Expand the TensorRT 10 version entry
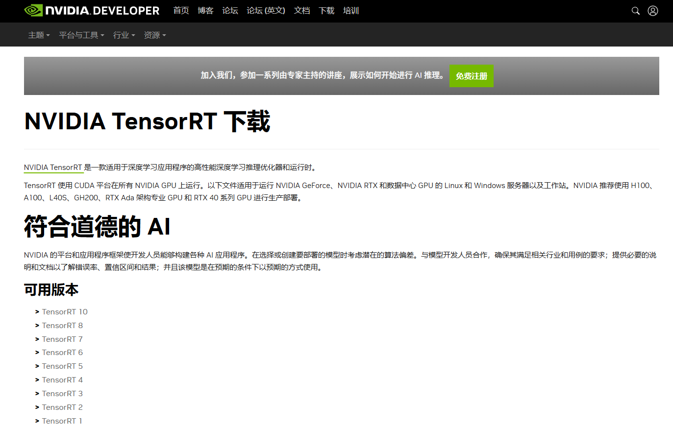Image resolution: width=673 pixels, height=428 pixels. (64, 312)
